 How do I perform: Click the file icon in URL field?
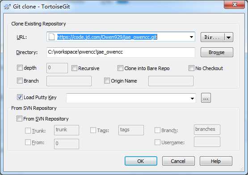(51, 37)
